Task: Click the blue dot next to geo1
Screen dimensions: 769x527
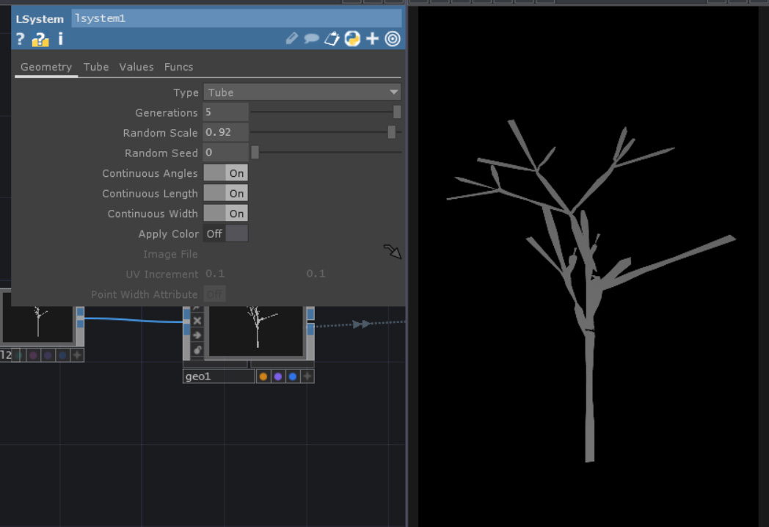Action: click(x=293, y=377)
